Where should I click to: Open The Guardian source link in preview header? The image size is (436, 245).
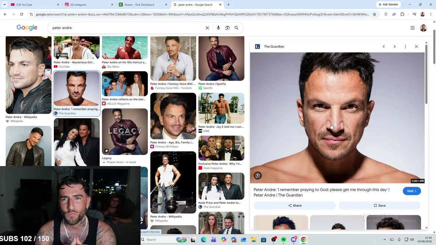(x=270, y=47)
